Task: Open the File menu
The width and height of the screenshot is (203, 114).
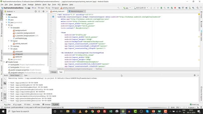Action: (2, 4)
